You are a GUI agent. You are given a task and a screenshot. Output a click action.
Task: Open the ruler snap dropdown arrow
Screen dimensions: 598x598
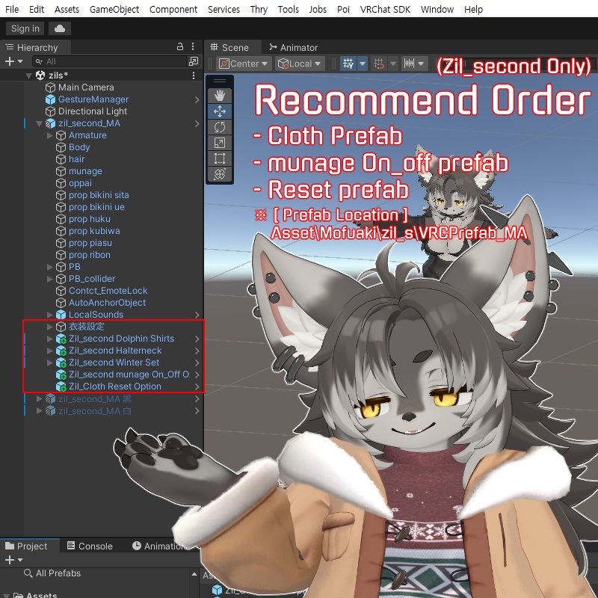coord(421,64)
